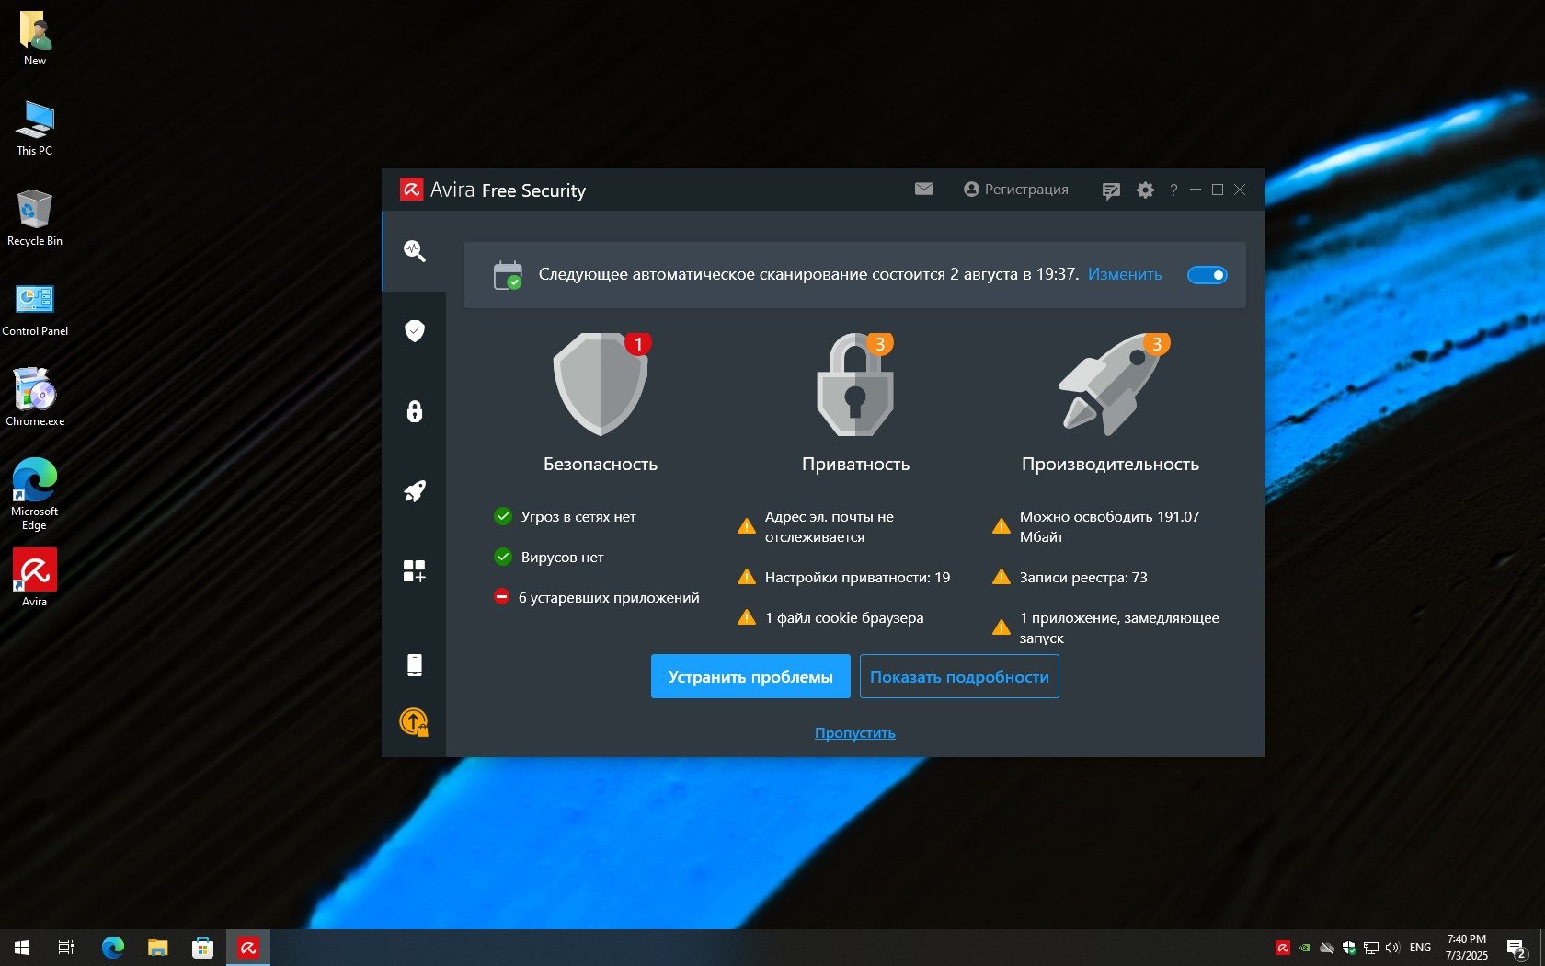The width and height of the screenshot is (1545, 966).
Task: Open File Explorer from the taskbar
Action: click(158, 948)
